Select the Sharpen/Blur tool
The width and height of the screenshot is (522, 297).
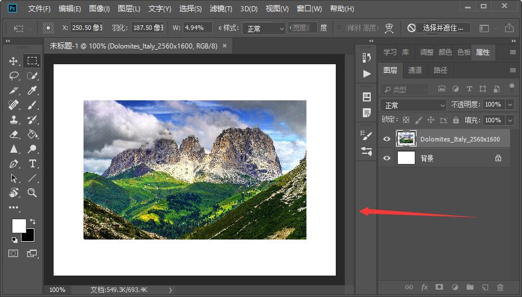tap(14, 149)
